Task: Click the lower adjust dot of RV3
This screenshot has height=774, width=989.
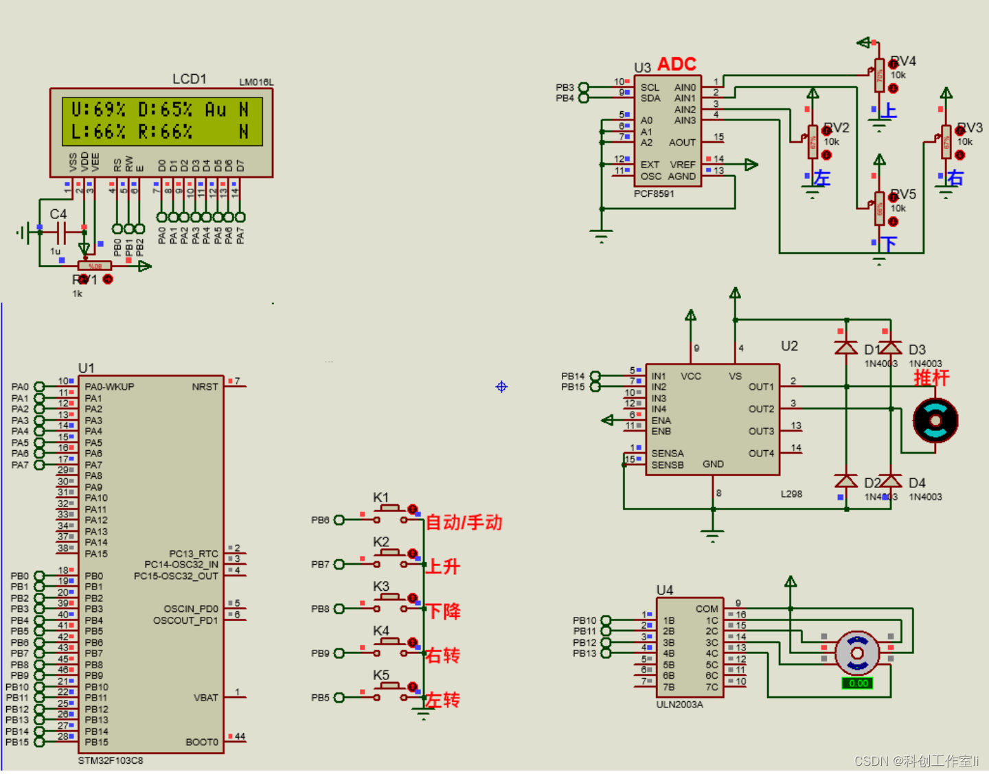Action: (960, 155)
